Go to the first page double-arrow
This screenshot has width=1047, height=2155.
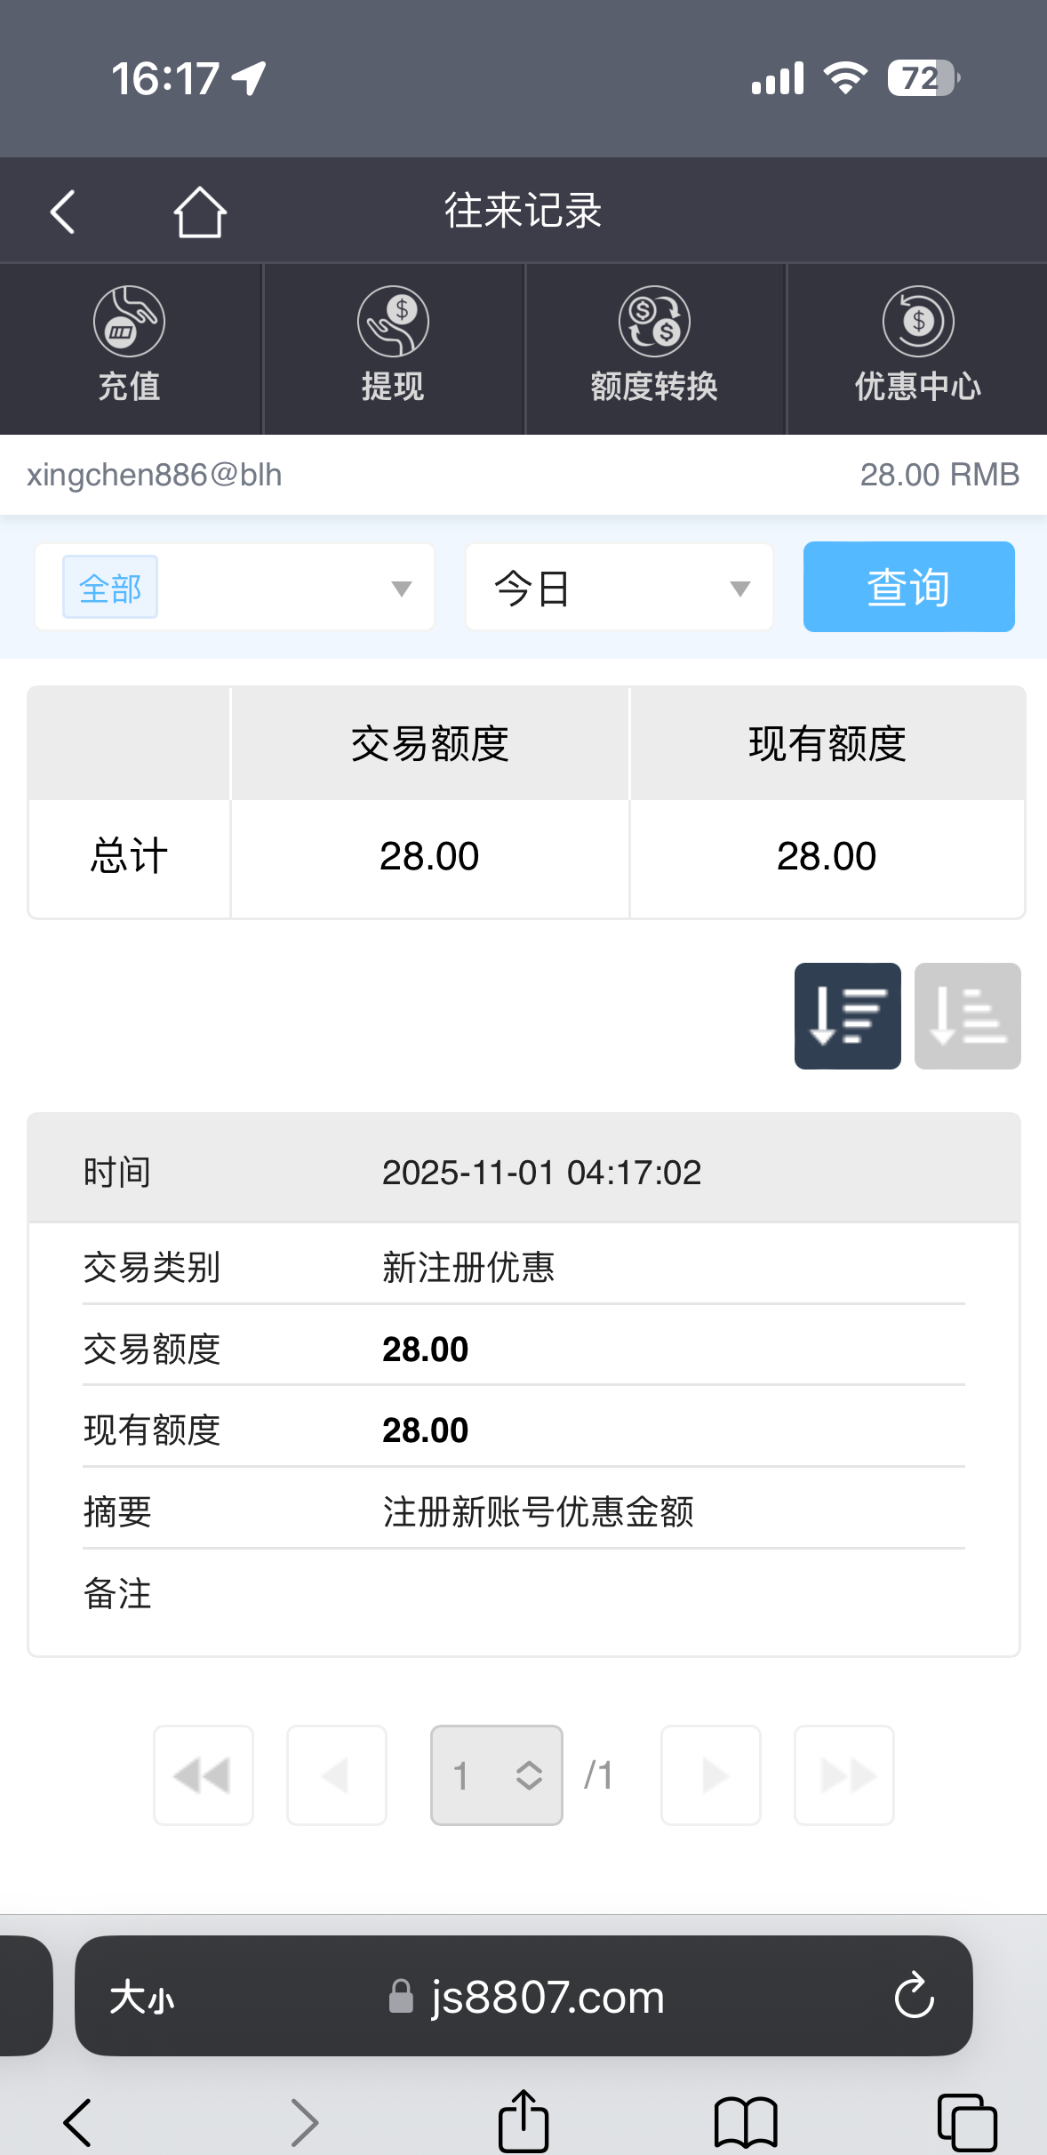pyautogui.click(x=203, y=1774)
